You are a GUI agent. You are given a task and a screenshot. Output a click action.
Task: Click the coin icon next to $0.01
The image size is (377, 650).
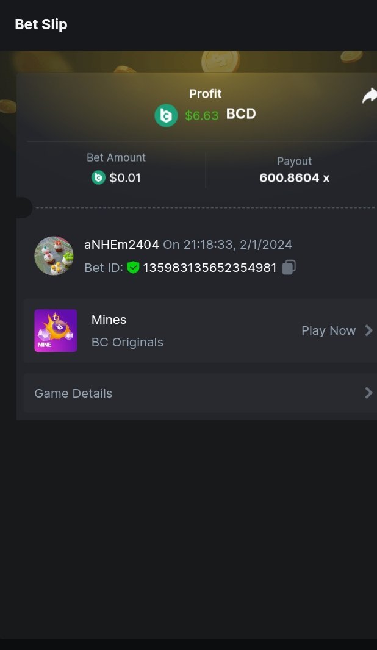click(x=98, y=177)
